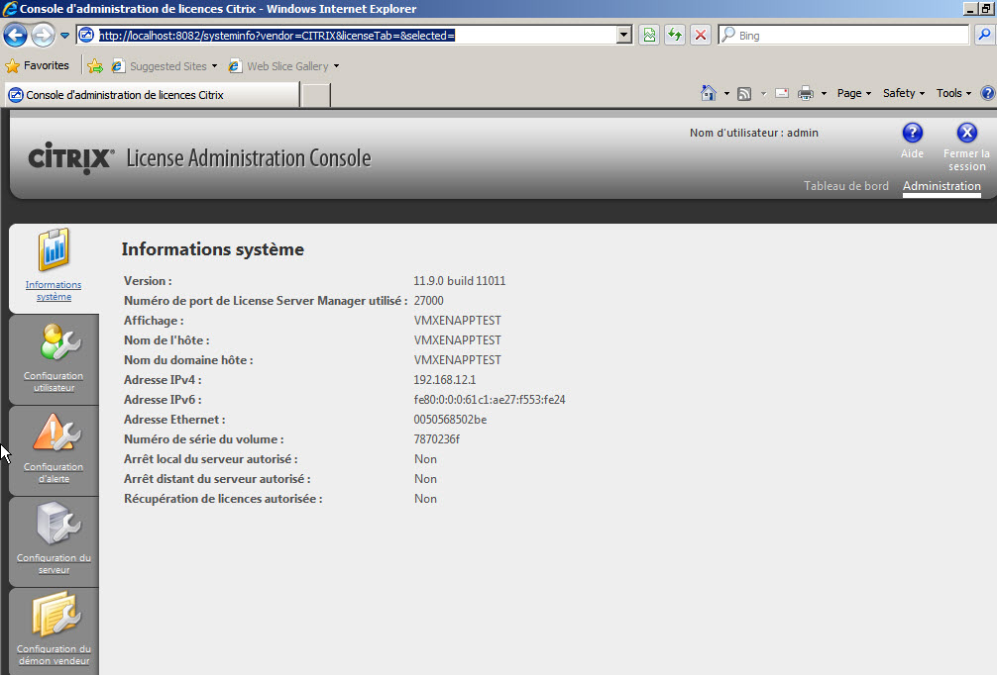Stop loading with the red X icon
Screen dimensions: 997x675
pos(700,35)
